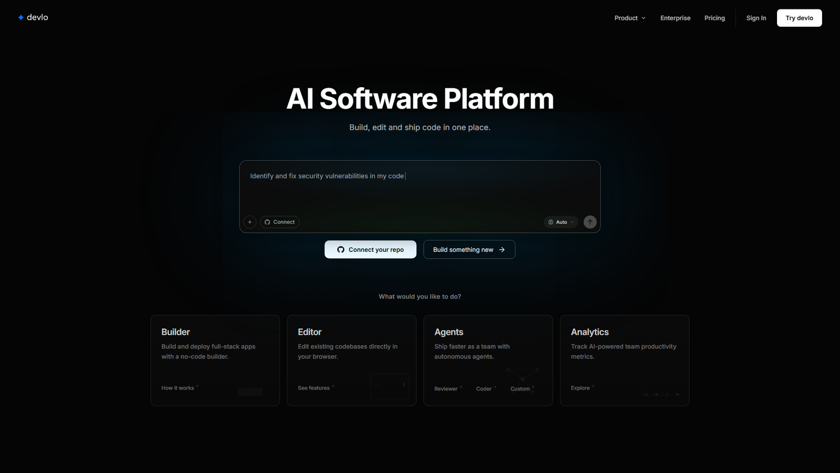
Task: Click the external-link arrow beside Custom
Action: pyautogui.click(x=532, y=387)
